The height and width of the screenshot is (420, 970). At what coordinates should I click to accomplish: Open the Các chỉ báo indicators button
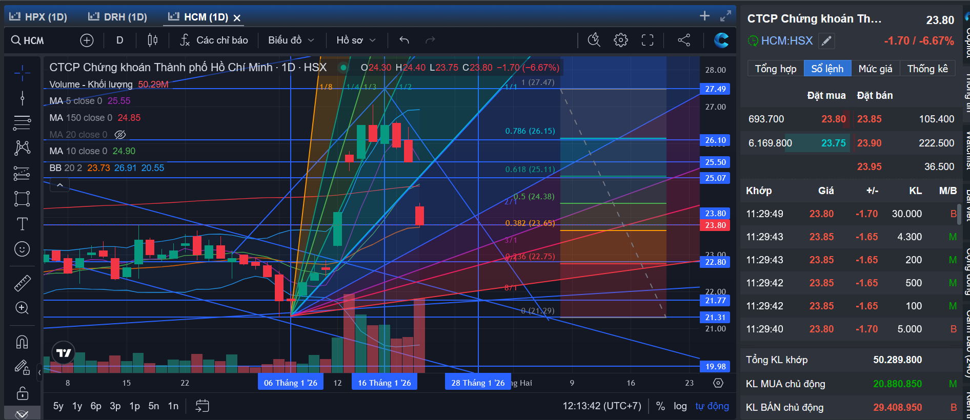[x=214, y=40]
